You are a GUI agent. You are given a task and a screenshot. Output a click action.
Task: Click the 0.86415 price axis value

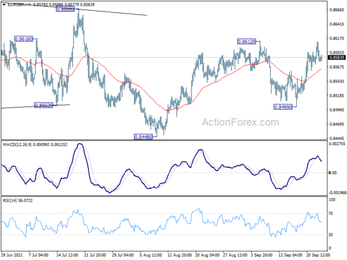[x=337, y=24]
